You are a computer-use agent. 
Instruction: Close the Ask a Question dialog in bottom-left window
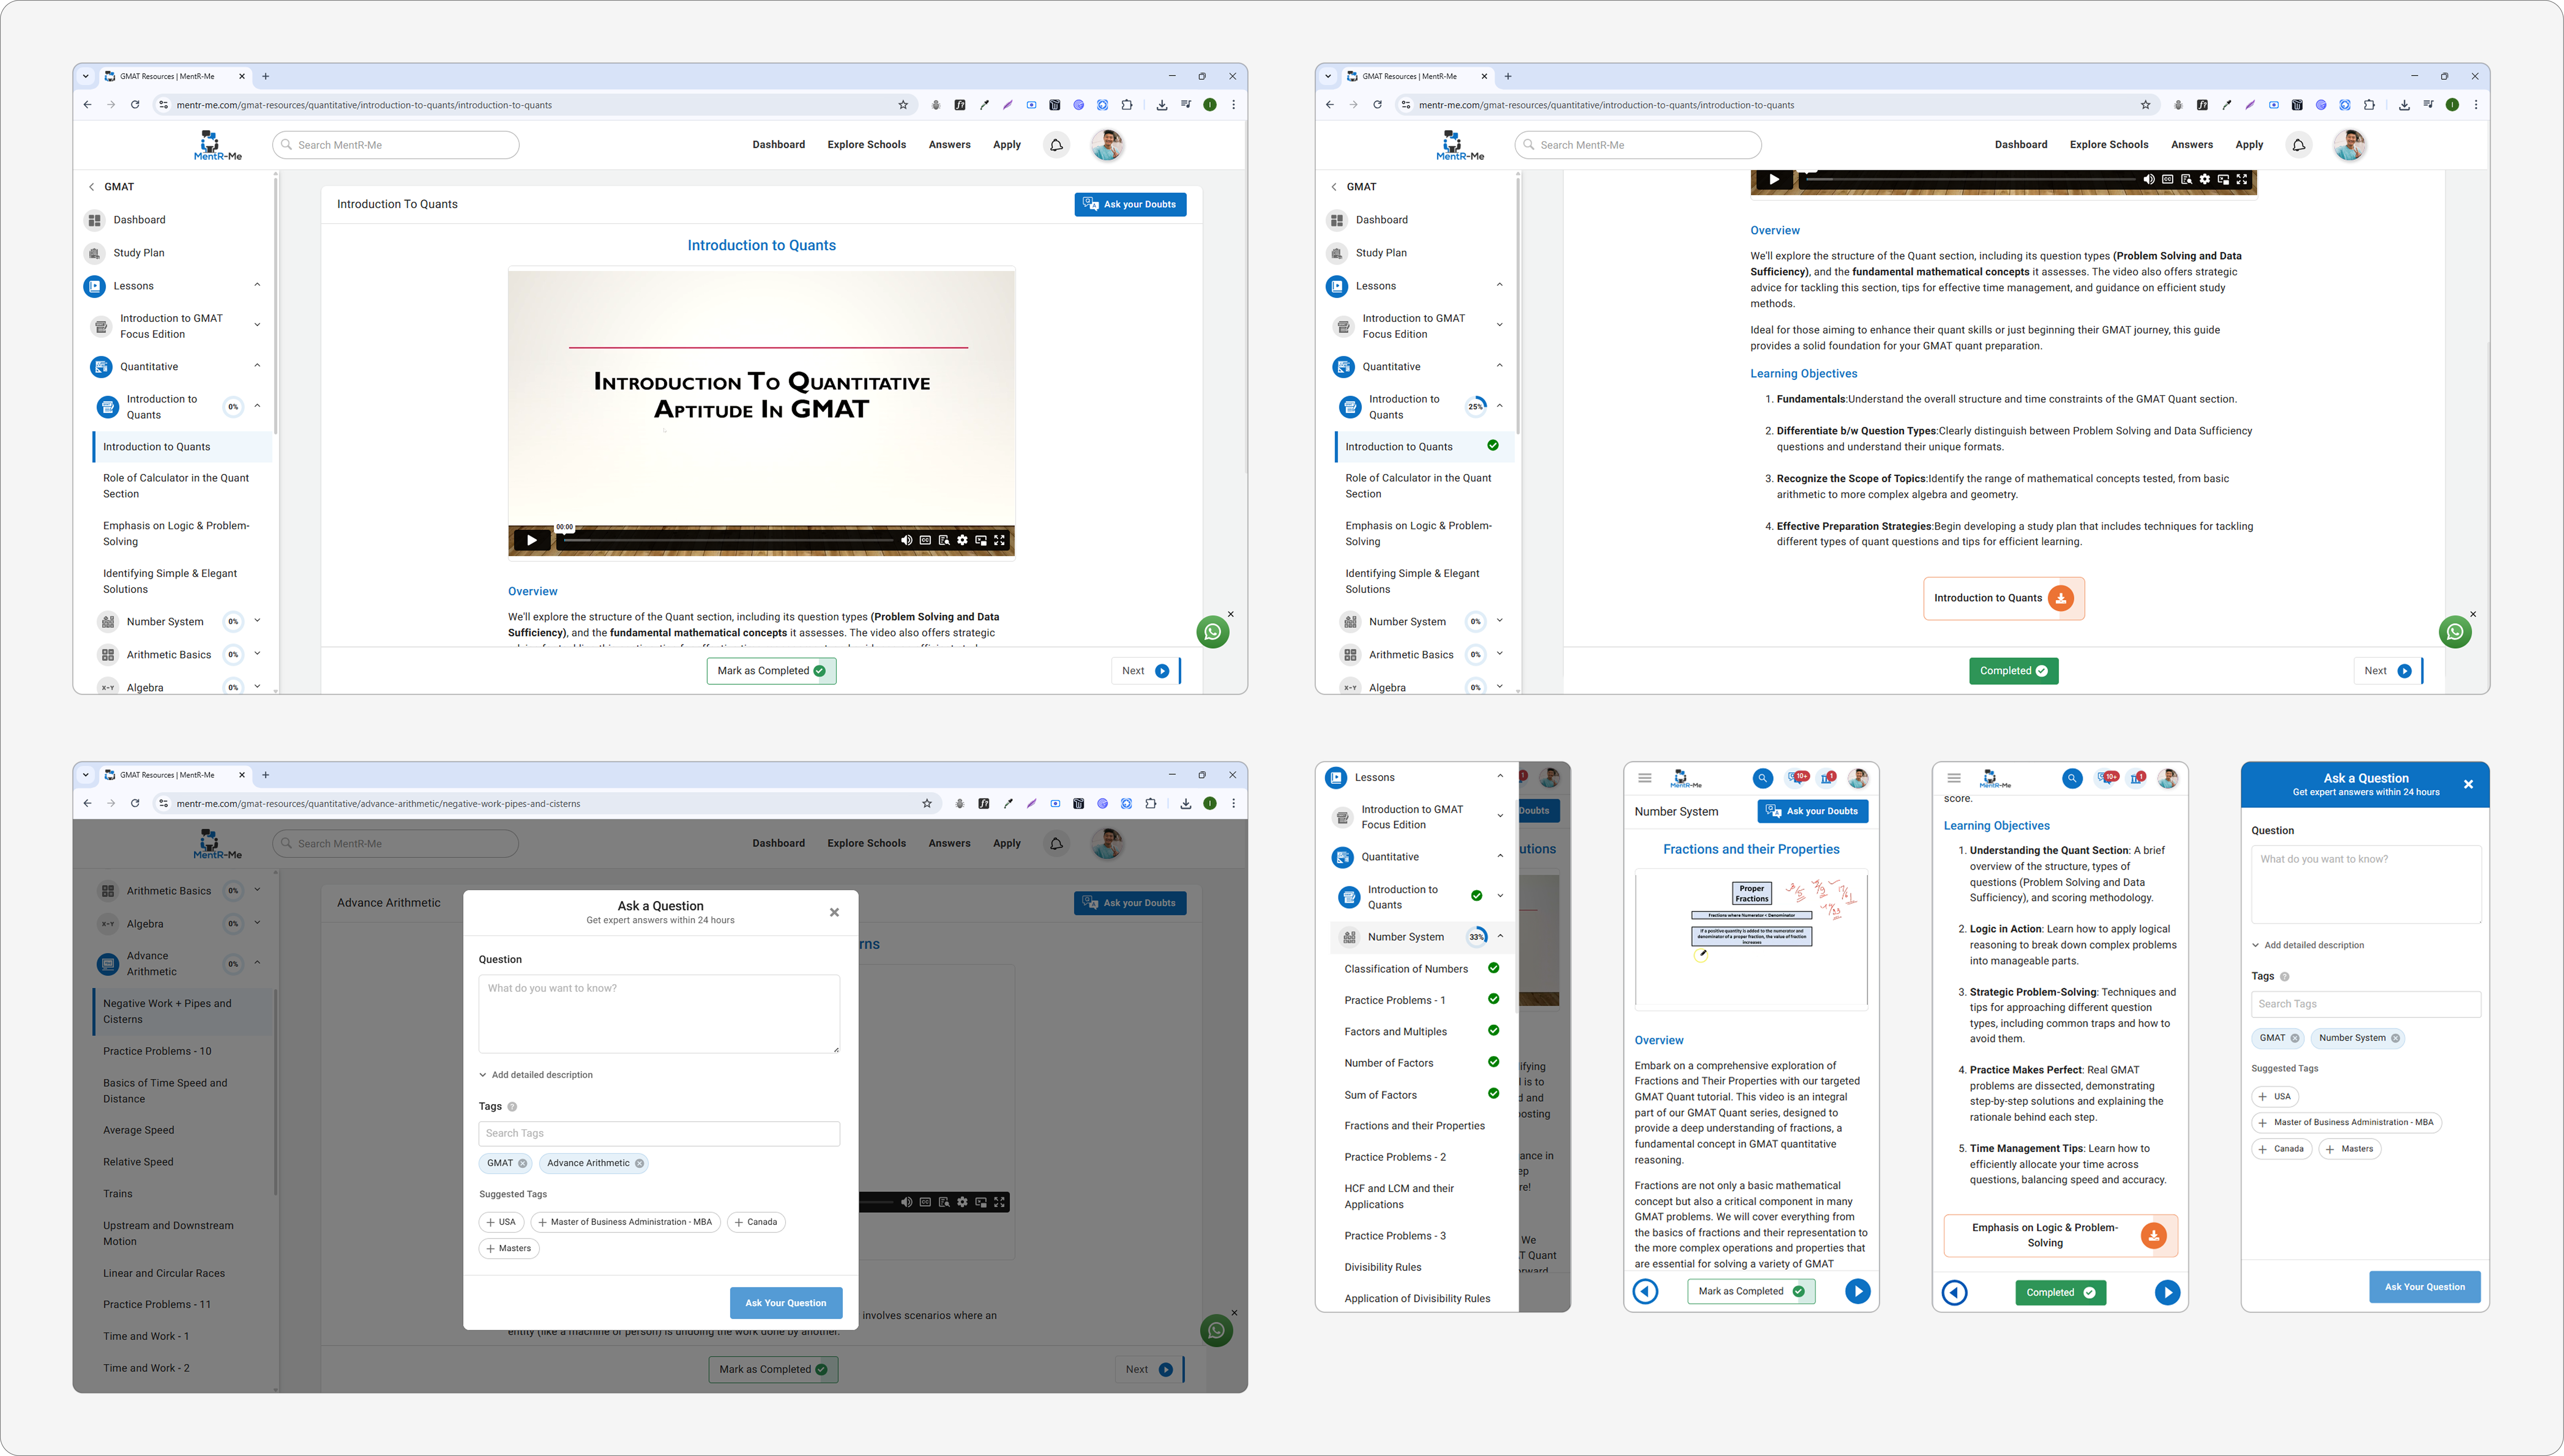click(x=834, y=912)
